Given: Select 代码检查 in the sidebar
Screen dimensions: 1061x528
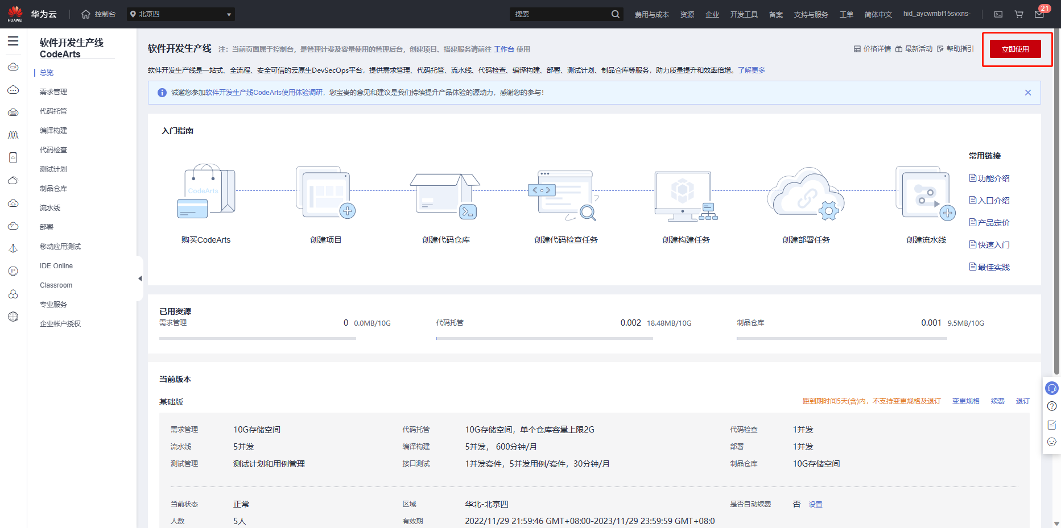Looking at the screenshot, I should pos(53,150).
